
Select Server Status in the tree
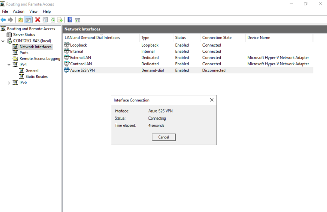[x=24, y=35]
